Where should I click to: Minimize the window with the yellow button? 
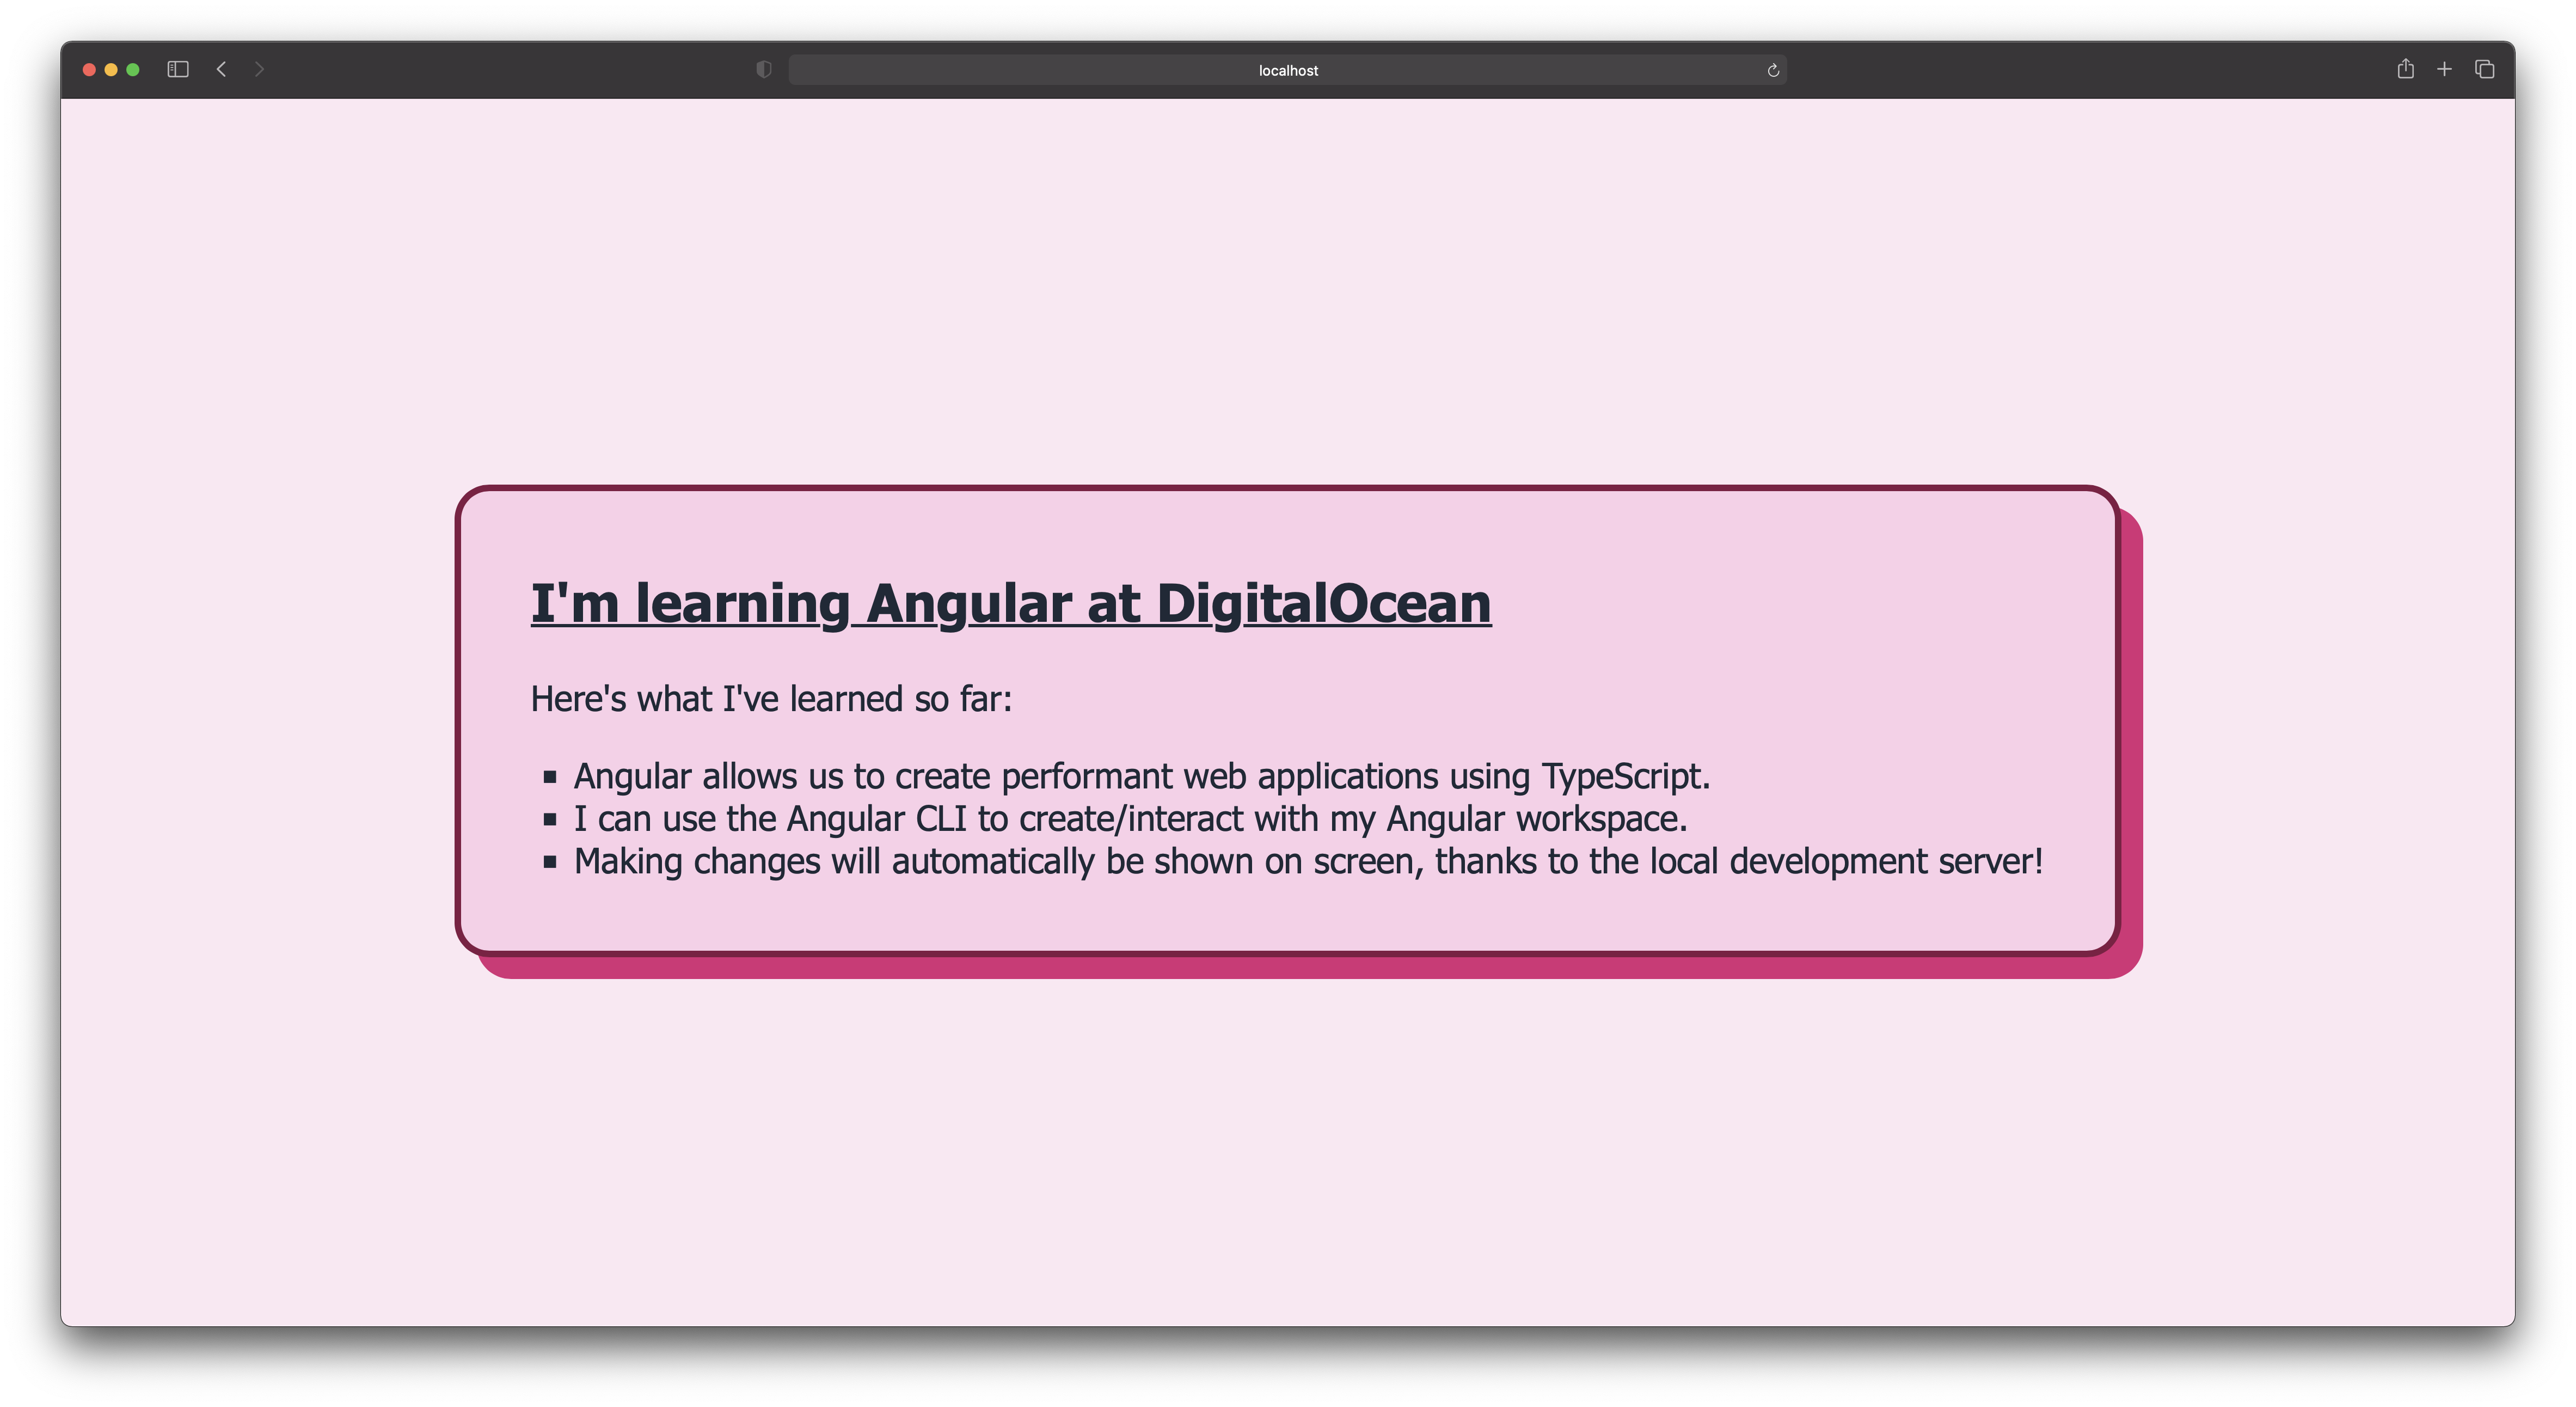111,69
